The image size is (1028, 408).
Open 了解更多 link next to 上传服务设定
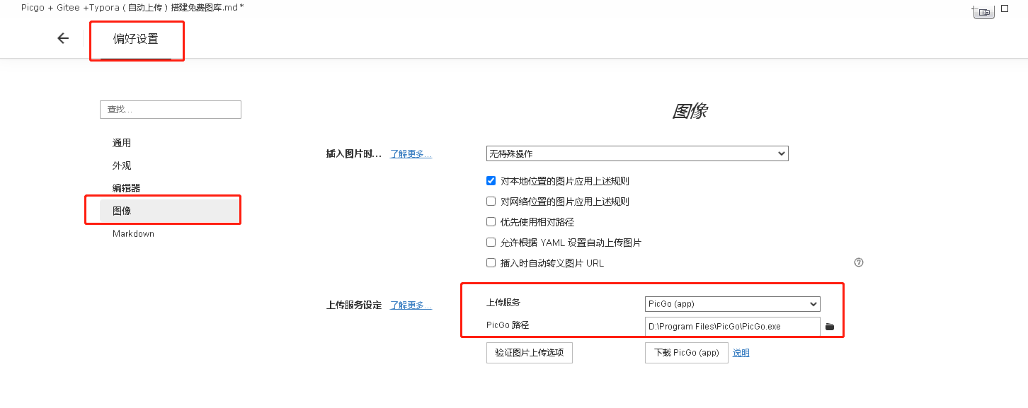click(411, 305)
